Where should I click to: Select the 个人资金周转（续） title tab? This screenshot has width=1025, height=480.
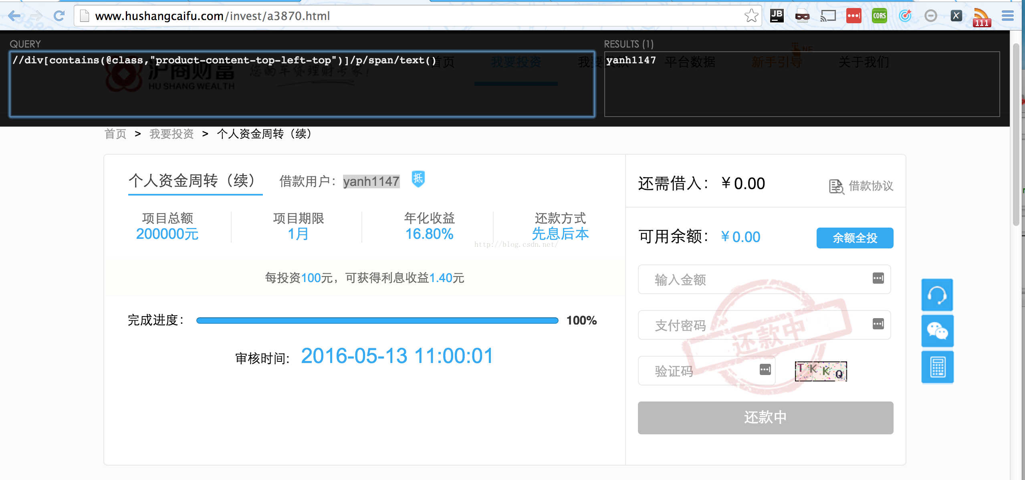coord(195,181)
